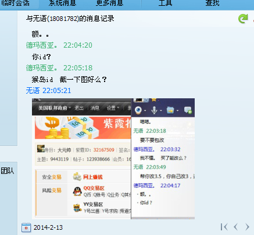Click the chat bubble plus icon
This screenshot has width=254, height=235.
point(188,110)
